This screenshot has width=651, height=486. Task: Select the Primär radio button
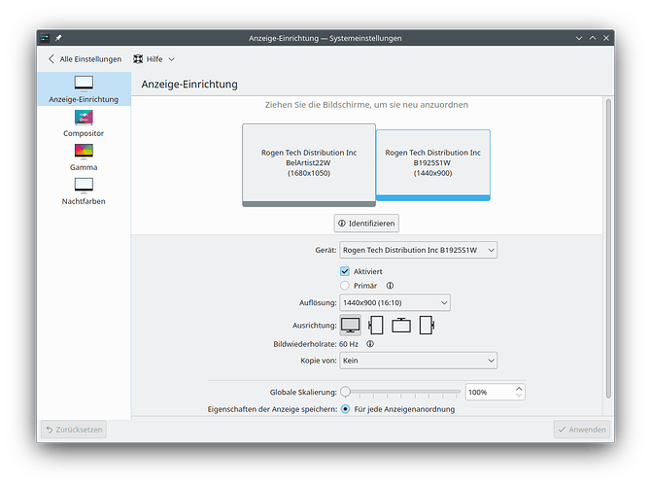click(345, 286)
